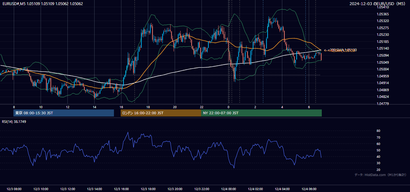Click the 1.04824 price axis label
Image resolution: width=410 pixels, height=192 pixels.
[x=383, y=97]
